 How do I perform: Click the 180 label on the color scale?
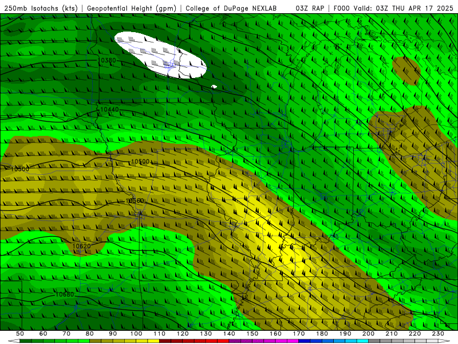(322, 334)
